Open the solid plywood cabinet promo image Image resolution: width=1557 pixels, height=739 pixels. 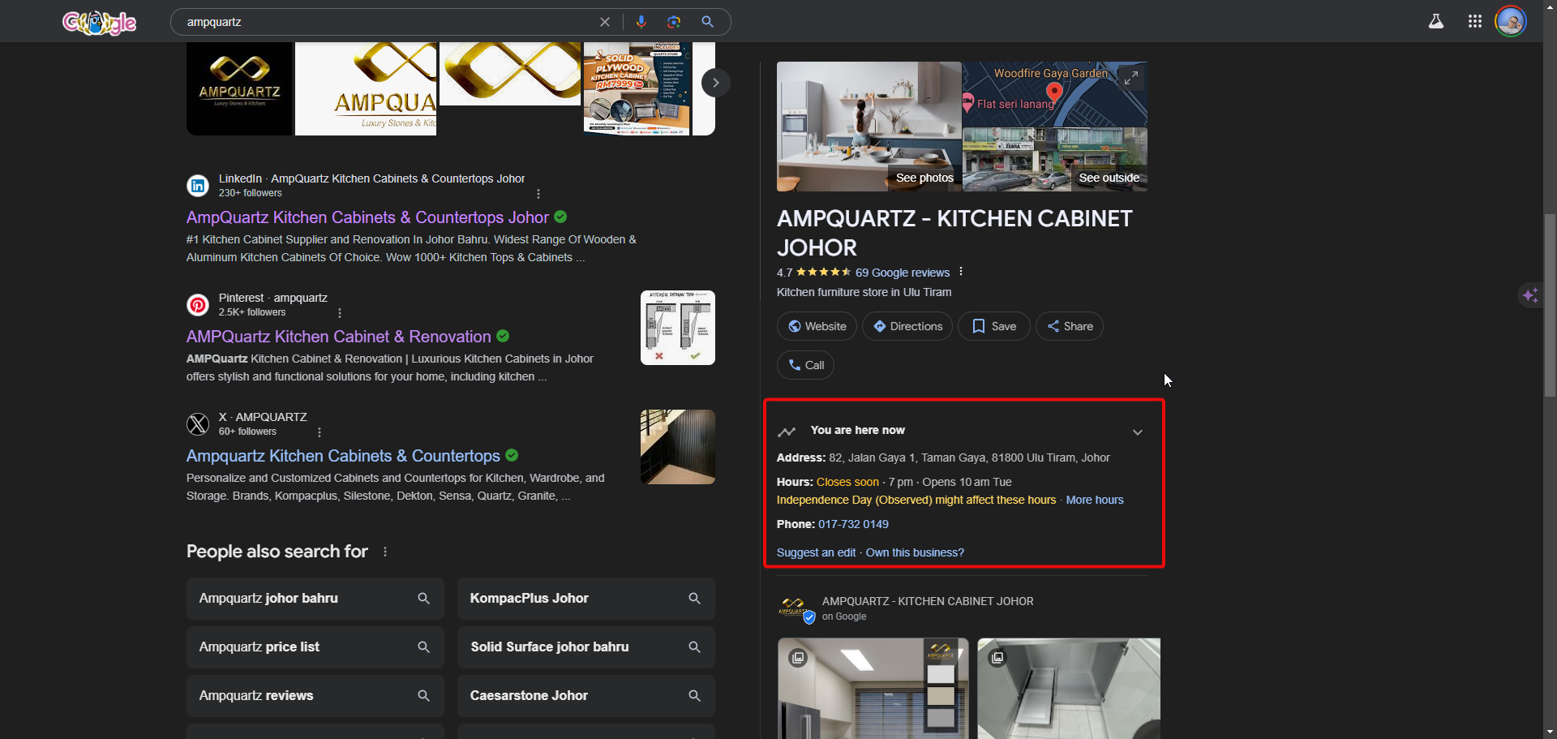(x=637, y=88)
